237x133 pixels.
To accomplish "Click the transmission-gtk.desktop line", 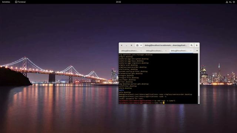I will coord(131,74).
